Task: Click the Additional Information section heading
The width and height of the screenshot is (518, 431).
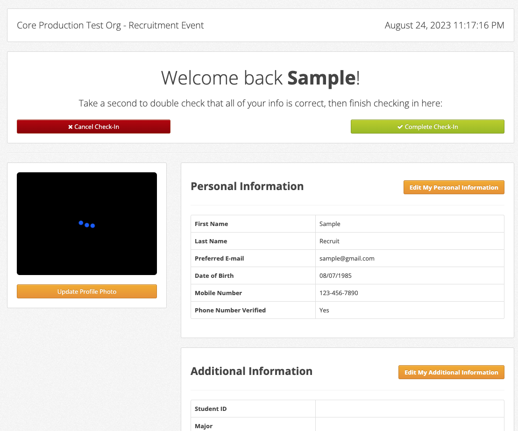Action: (x=251, y=371)
